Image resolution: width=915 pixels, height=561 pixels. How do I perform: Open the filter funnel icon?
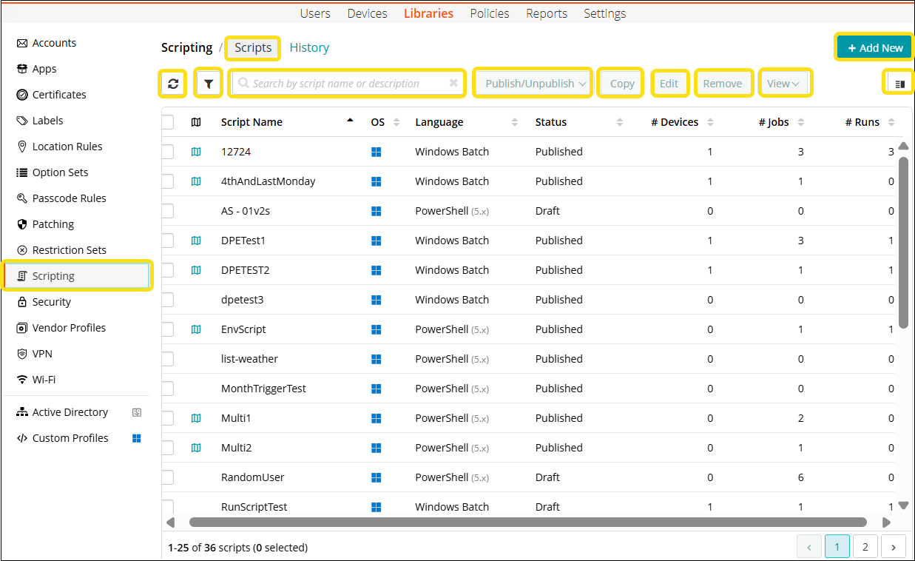[x=208, y=84]
